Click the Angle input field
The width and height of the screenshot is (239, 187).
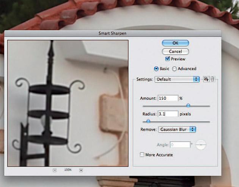pos(180,145)
